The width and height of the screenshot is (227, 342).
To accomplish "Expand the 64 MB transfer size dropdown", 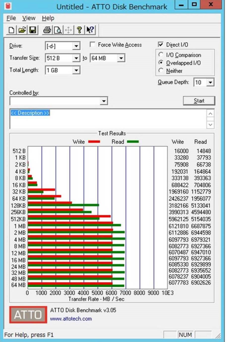I will tap(121, 58).
